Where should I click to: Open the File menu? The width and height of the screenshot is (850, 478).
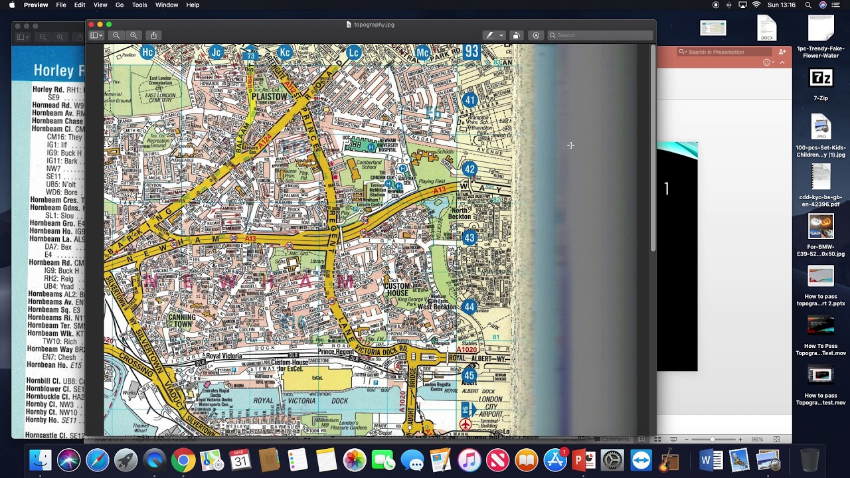[61, 5]
